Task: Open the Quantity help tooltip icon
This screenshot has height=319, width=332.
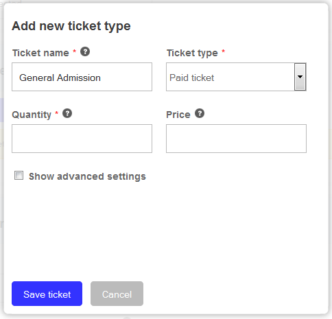Action: (x=67, y=113)
